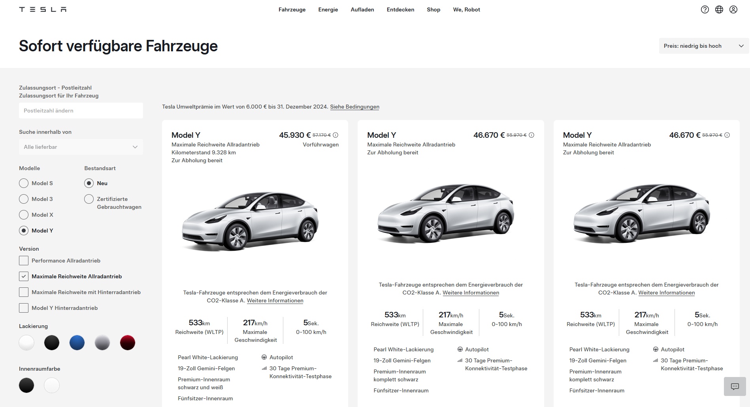The height and width of the screenshot is (407, 750).
Task: Filter by white paint swatch
Action: [26, 343]
